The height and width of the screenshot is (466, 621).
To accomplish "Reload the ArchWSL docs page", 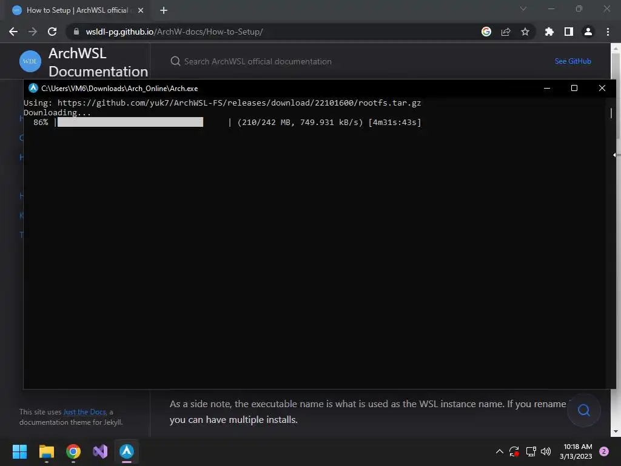I will [52, 32].
